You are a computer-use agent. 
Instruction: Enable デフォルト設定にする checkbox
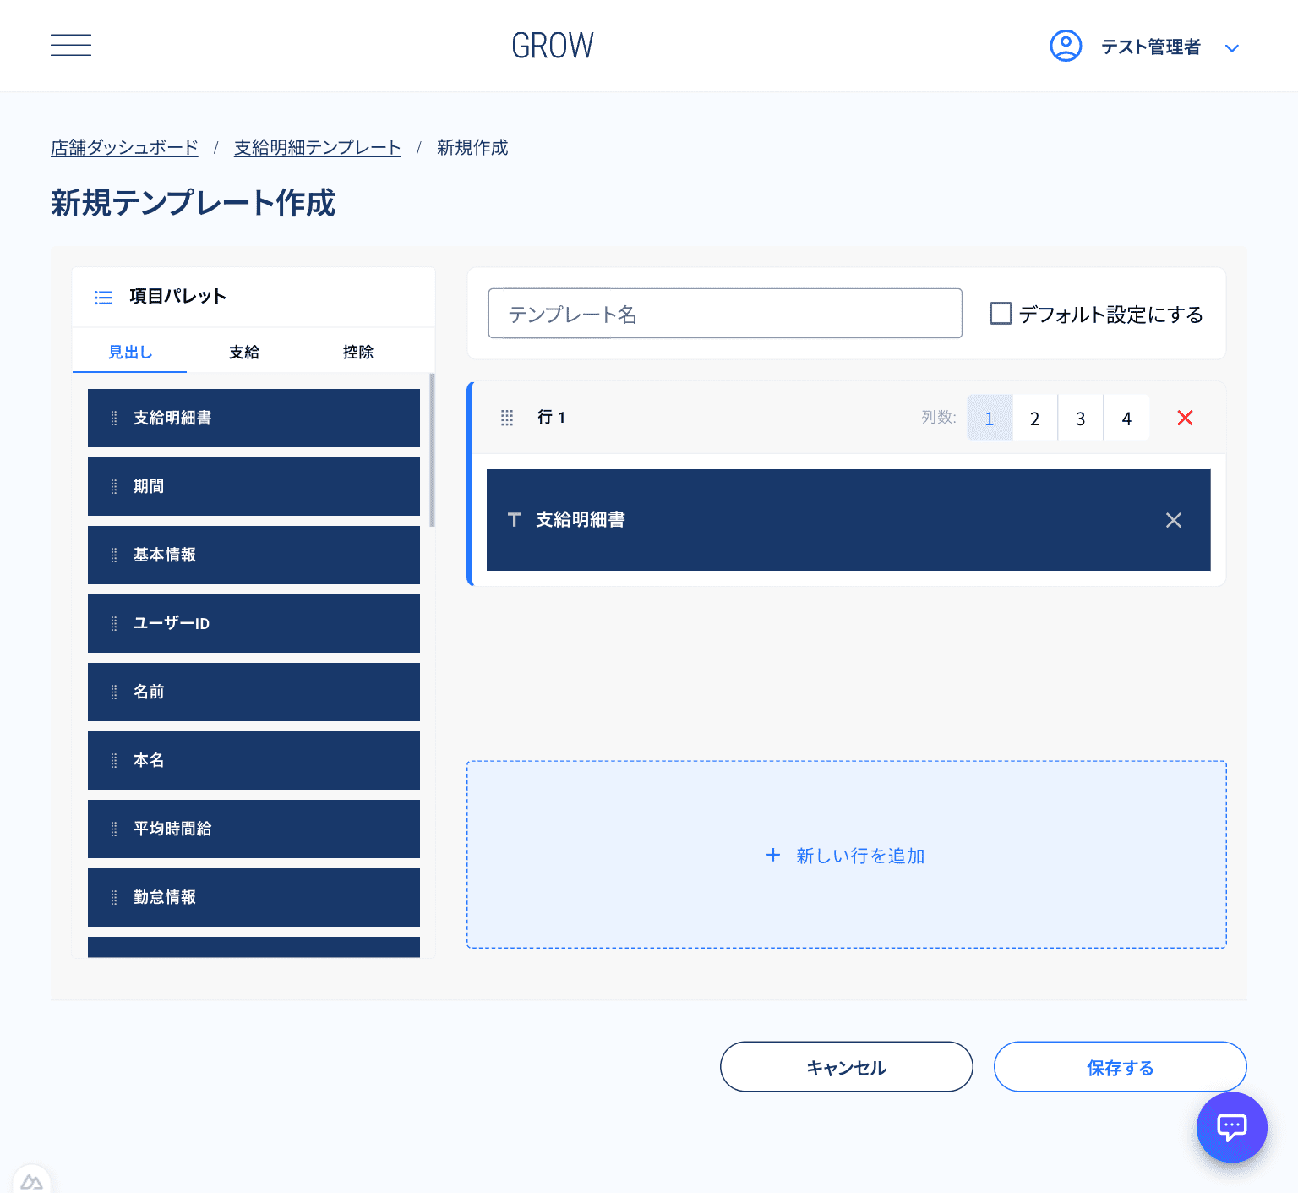click(1001, 313)
